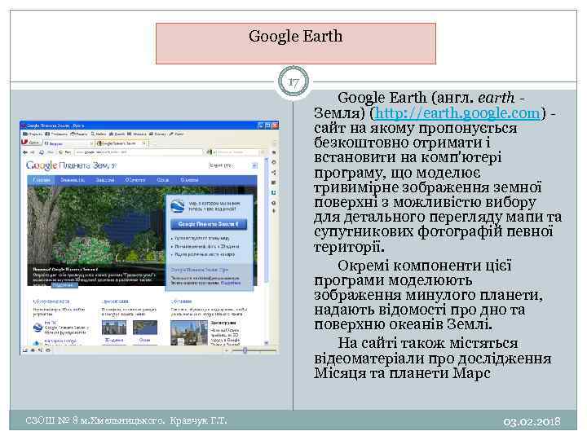Viewport: 587px width, 440px height.
Task: Open the 'Загрузки' navigation tab
Action: 105,180
